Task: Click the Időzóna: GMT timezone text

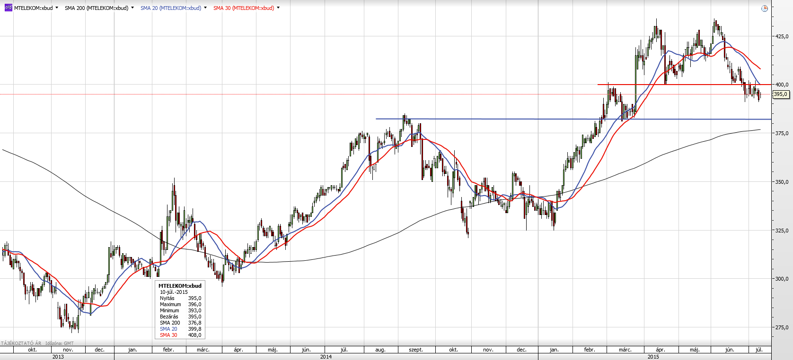Action: pos(60,343)
